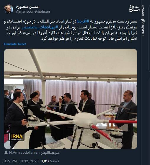Open the vertical mashreghnews.ir watermark
Viewport: 150px width, 165px height.
click(143, 20)
